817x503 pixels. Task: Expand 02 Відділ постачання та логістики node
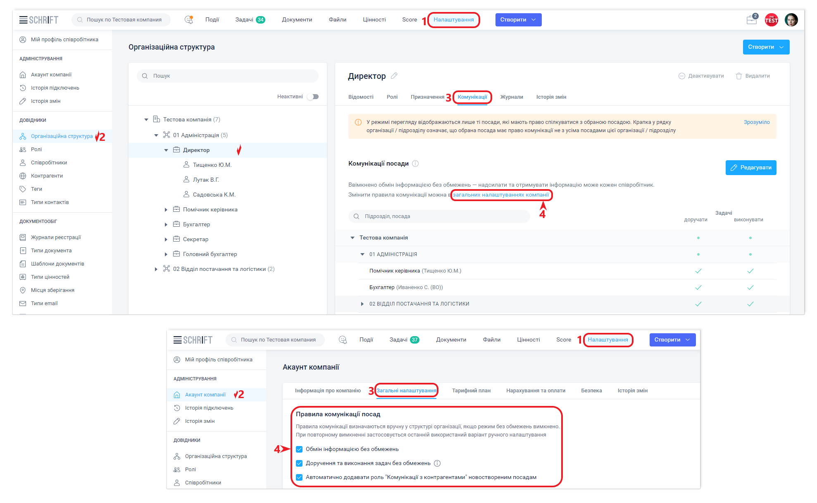tap(156, 269)
